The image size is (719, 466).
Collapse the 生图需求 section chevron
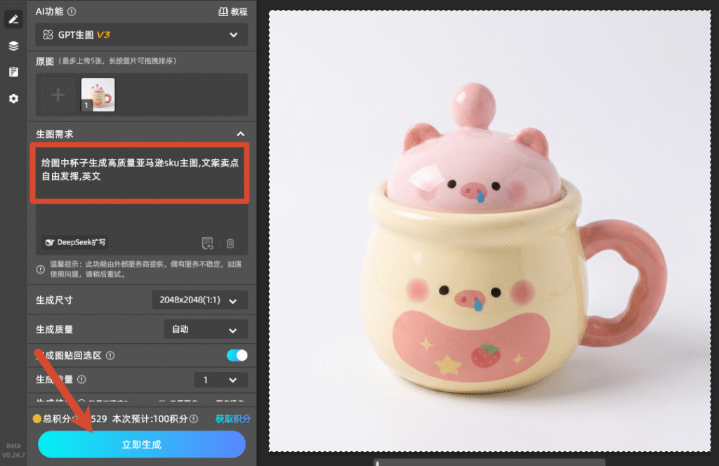[x=240, y=134]
